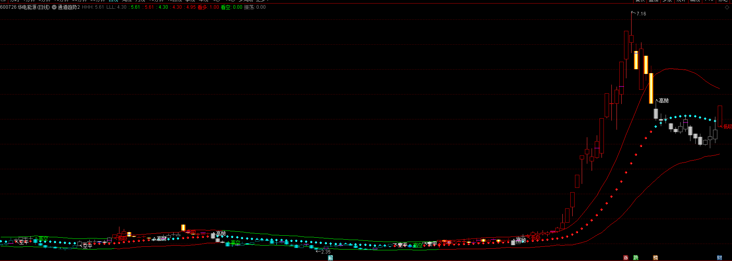This screenshot has width=732, height=261.
Task: Click the green 看空 indicator value
Action: click(x=231, y=7)
